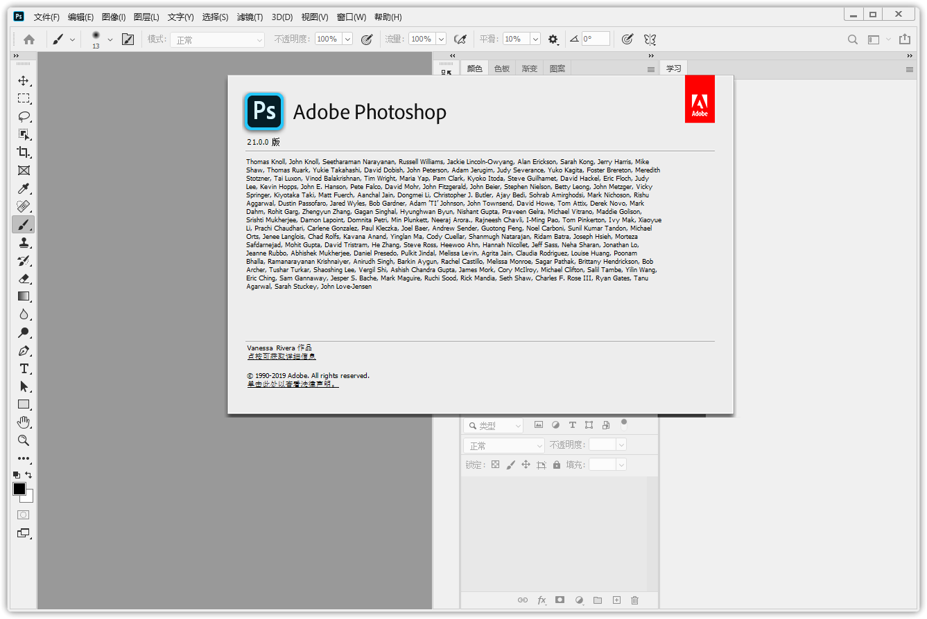The height and width of the screenshot is (619, 927).
Task: Open the 文件(F) menu
Action: point(46,17)
